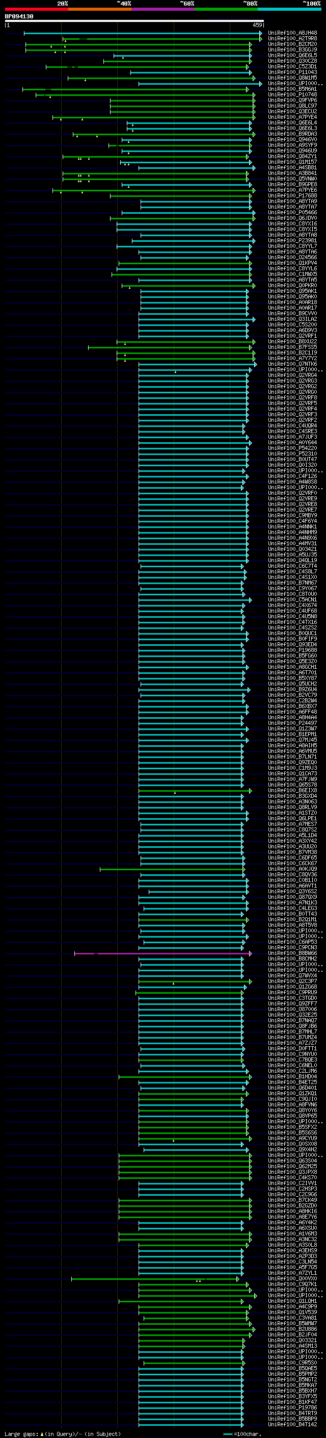Select hit UniRef100_B3GGJ9
The image size is (326, 1438).
click(292, 49)
